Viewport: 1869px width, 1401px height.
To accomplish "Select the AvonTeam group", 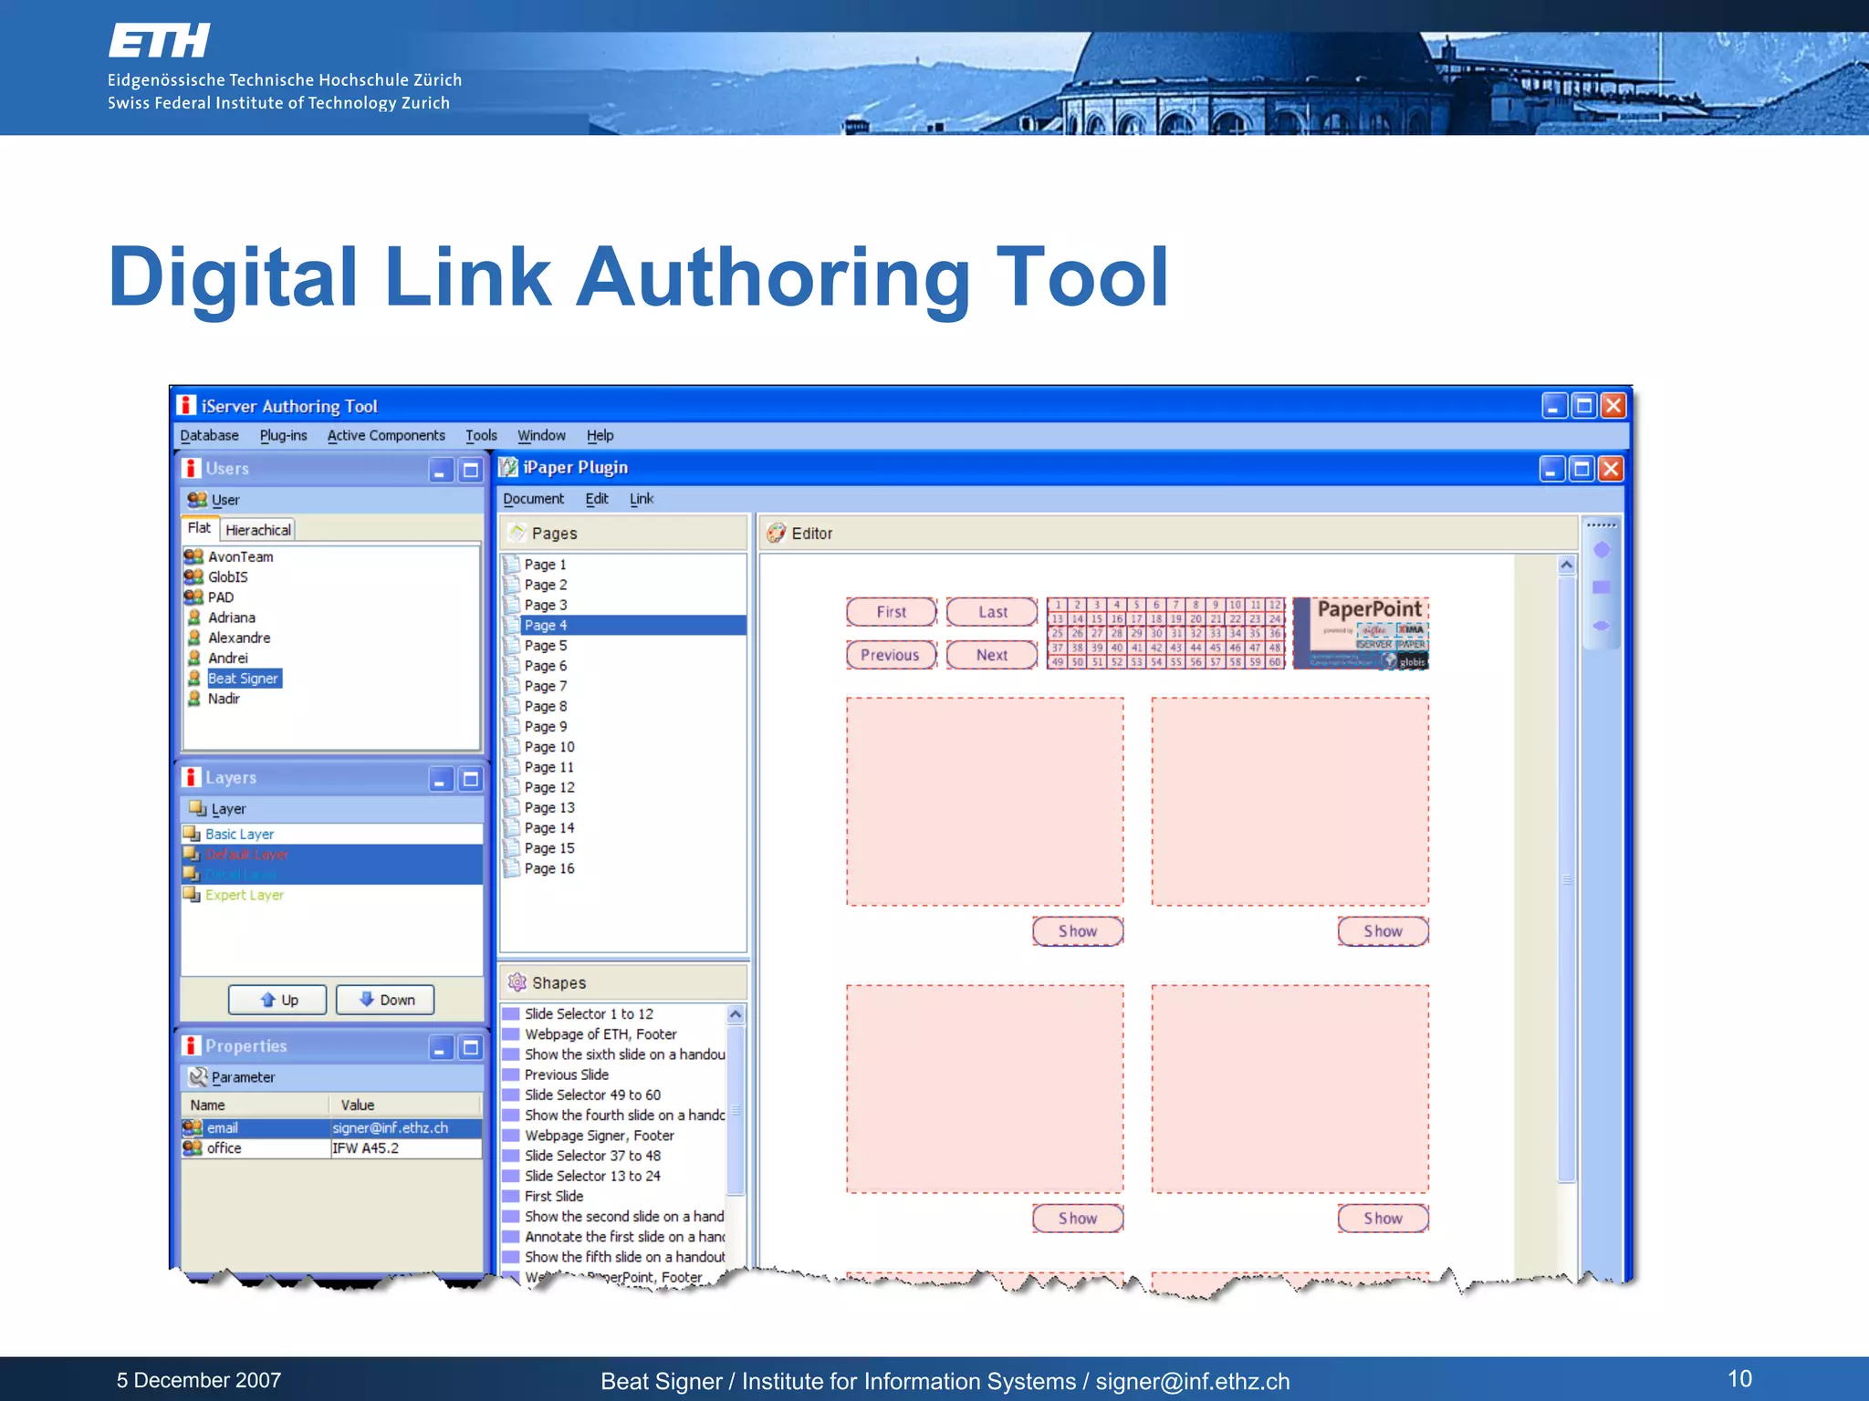I will point(240,556).
